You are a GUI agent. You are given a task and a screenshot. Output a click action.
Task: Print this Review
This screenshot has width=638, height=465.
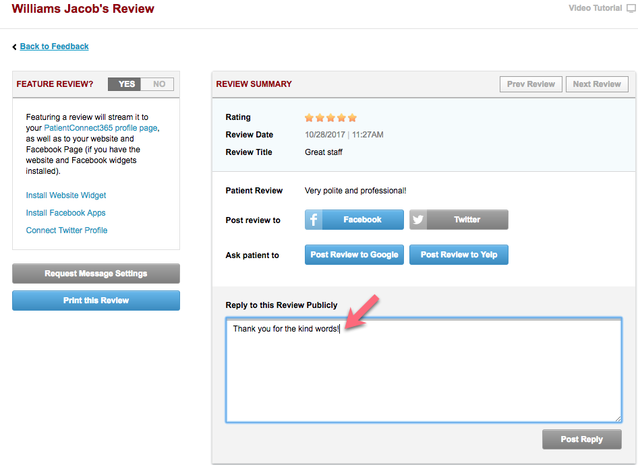[96, 301]
